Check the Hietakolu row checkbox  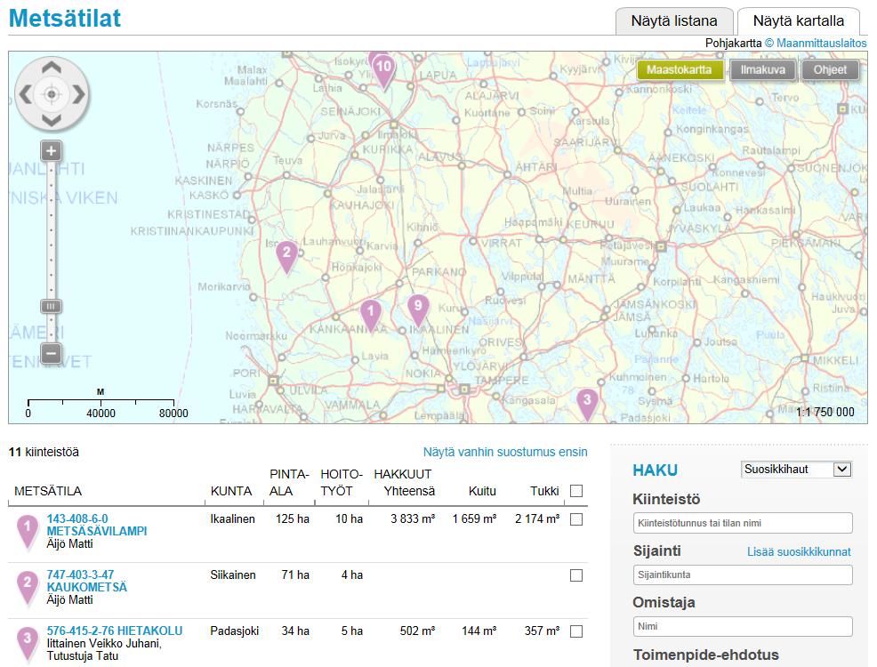pos(576,631)
